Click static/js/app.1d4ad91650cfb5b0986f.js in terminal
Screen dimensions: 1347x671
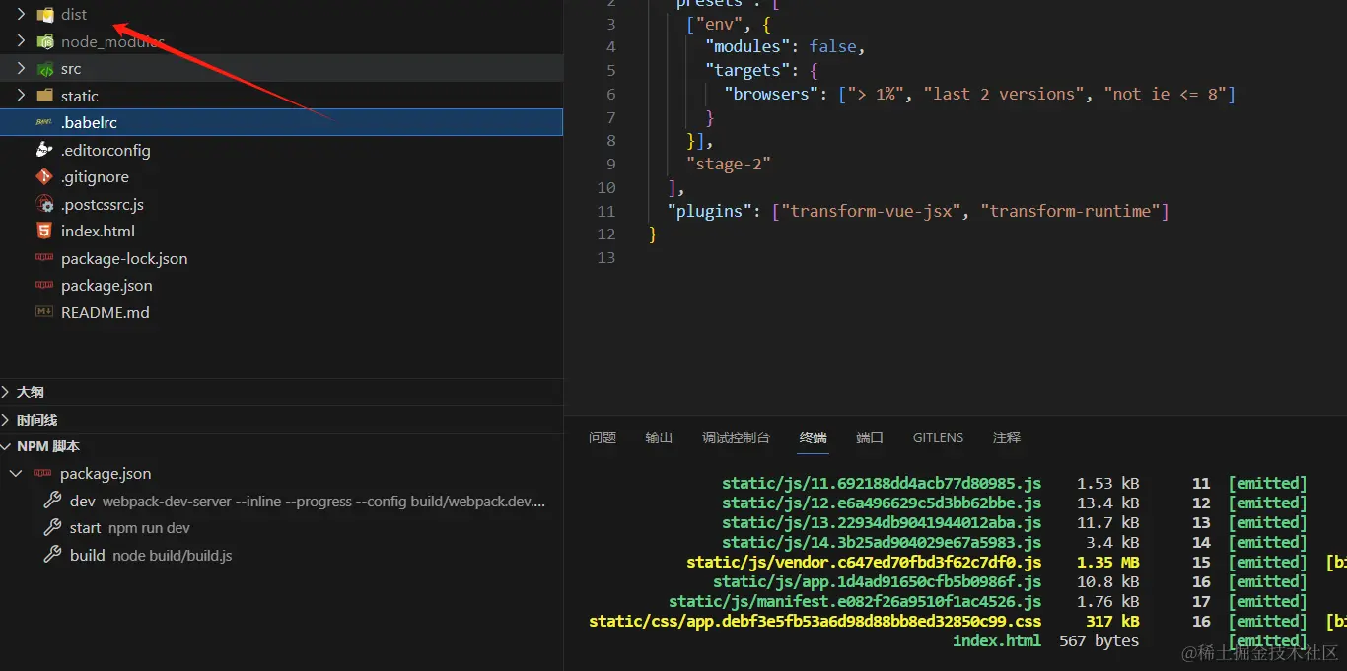(878, 582)
